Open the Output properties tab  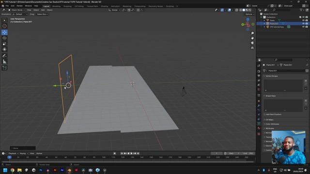tap(259, 76)
